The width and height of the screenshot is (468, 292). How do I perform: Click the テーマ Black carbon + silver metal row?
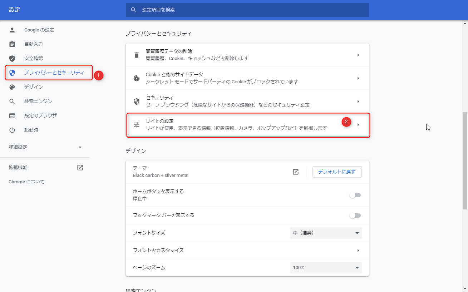247,172
